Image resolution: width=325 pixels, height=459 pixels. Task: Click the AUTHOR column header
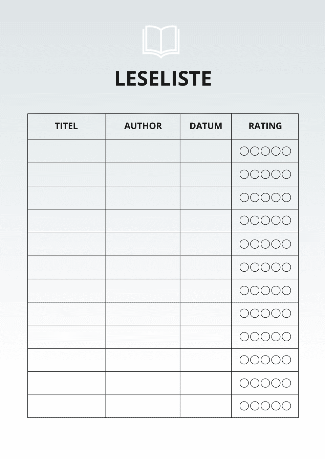143,126
